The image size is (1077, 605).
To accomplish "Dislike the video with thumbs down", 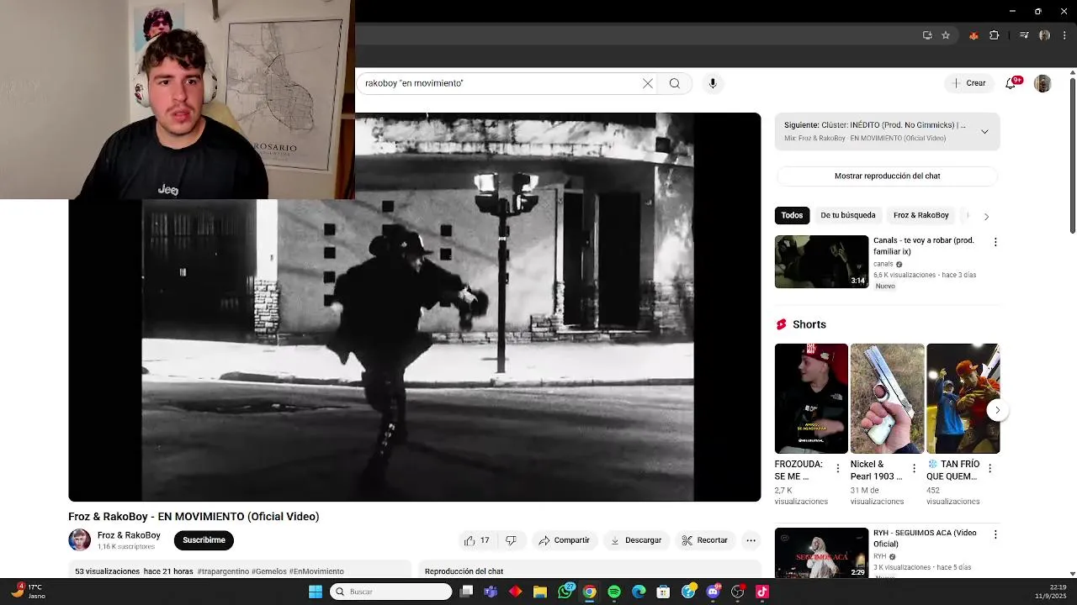I will pyautogui.click(x=511, y=540).
